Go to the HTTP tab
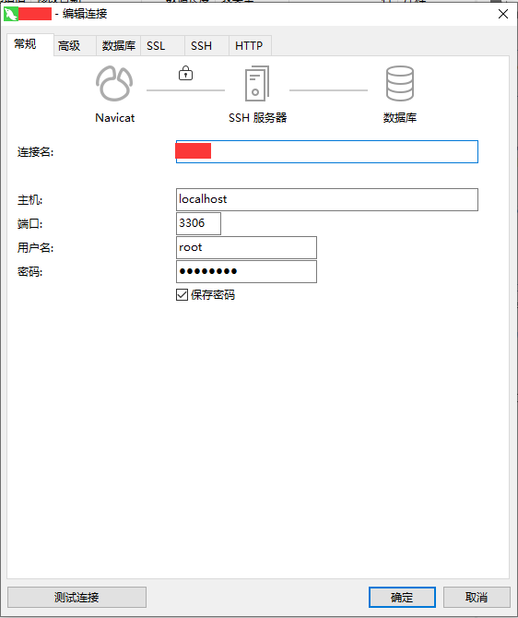 pos(250,46)
